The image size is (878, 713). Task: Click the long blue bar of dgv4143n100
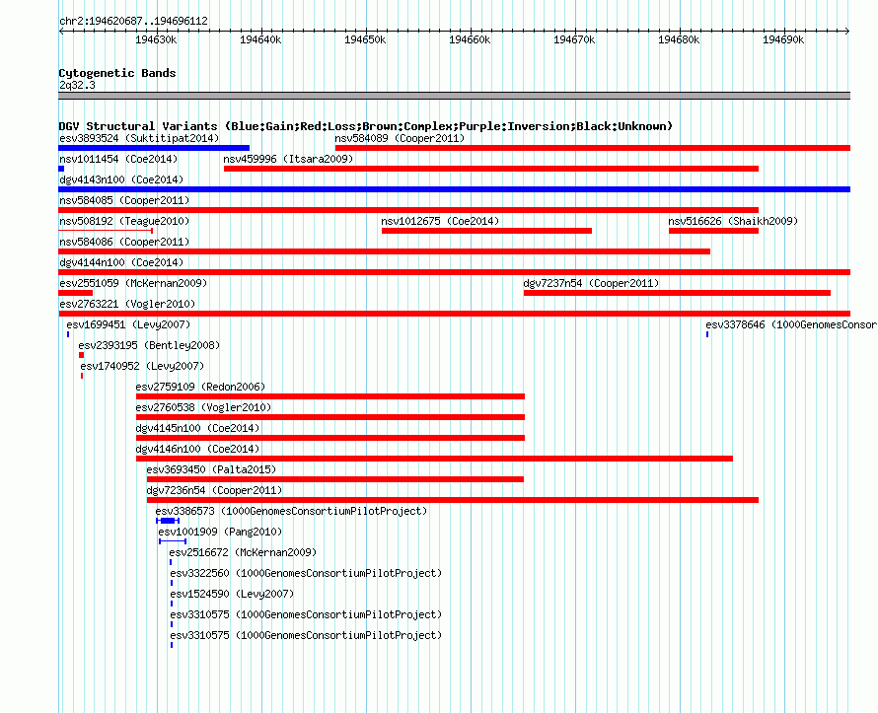(x=454, y=189)
